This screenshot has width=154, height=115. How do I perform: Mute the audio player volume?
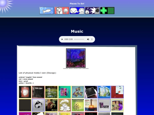pyautogui.click(x=88, y=39)
